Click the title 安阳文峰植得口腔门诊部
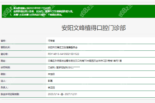The image size is (155, 103). pyautogui.click(x=94, y=28)
